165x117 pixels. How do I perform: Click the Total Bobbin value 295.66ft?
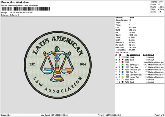tap(132, 50)
